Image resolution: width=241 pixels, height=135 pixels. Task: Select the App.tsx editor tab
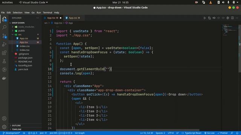coord(52,18)
